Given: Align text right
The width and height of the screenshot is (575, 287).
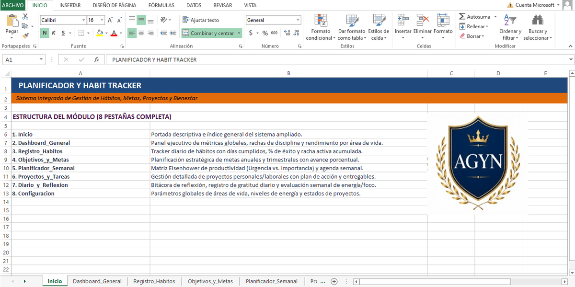Looking at the screenshot, I should [x=150, y=33].
